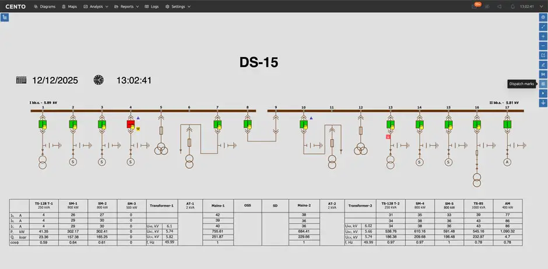Screen dimensions: 548x269
Task: Select green breaker on feeder 3
Action: click(101, 124)
